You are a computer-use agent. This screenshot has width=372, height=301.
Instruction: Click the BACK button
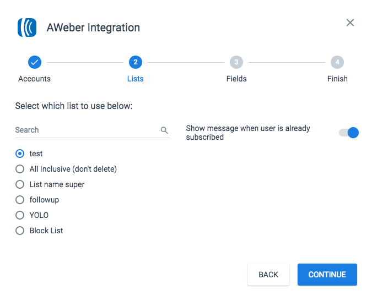tap(268, 275)
